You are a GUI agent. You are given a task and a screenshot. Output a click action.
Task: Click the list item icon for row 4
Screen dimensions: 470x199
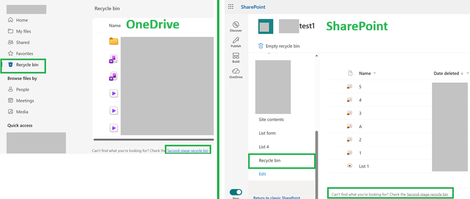[x=349, y=100]
